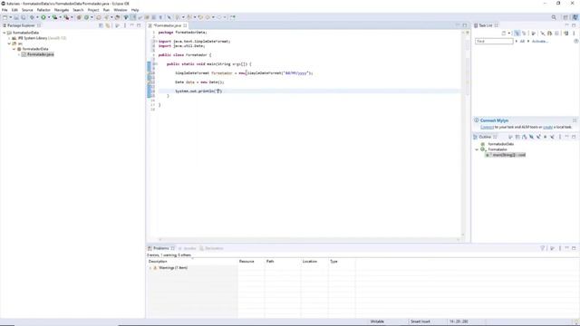Collapse the FormatadorData project node
The image size is (580, 326).
(5, 33)
